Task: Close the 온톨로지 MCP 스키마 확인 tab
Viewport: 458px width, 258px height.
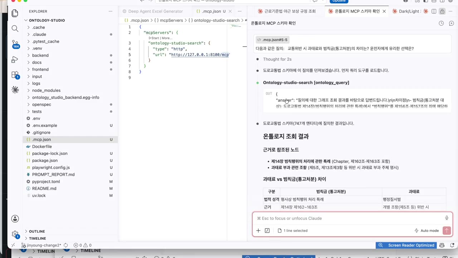Action: pos(384,11)
